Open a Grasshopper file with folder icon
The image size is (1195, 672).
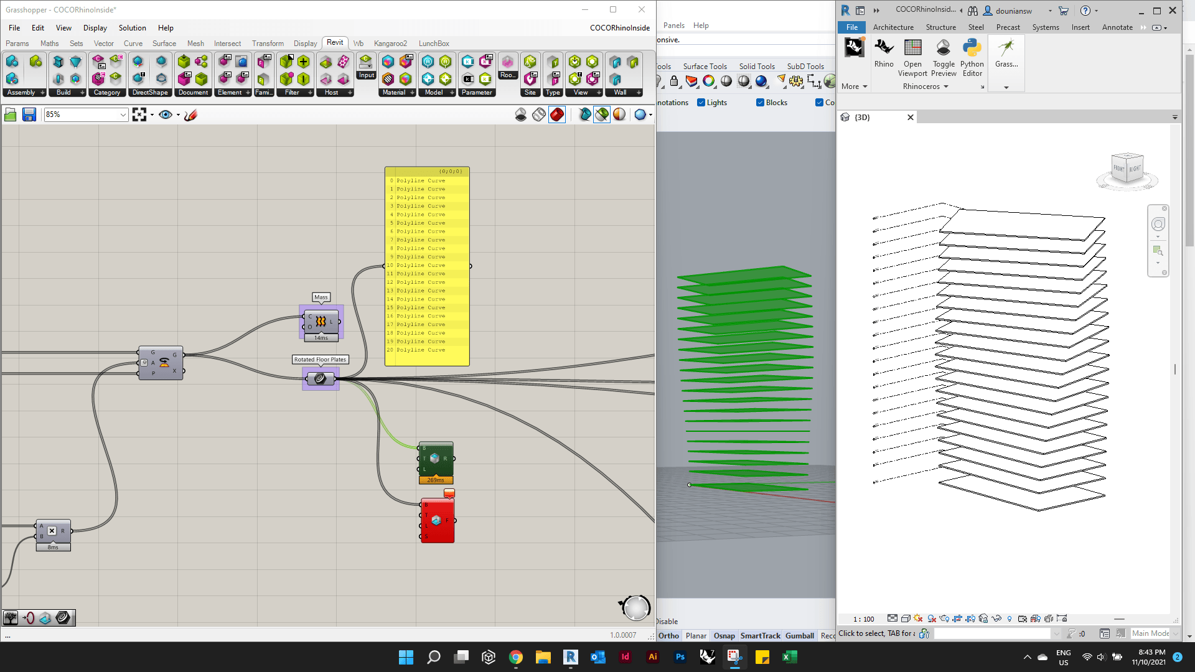(10, 114)
